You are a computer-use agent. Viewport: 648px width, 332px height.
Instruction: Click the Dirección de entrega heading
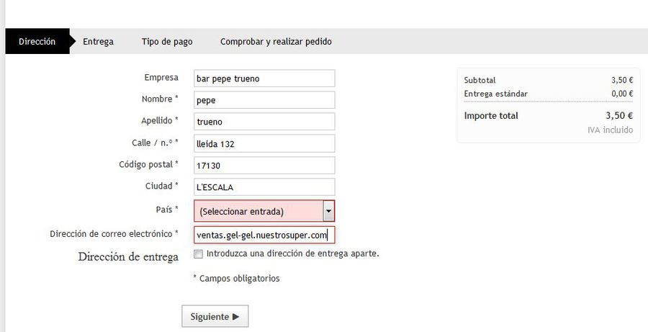[x=128, y=257]
